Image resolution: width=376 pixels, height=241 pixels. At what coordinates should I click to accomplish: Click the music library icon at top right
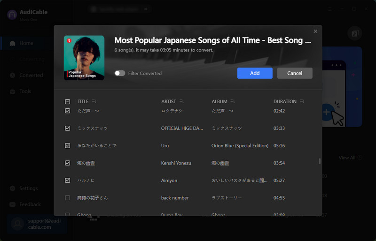pos(355,33)
